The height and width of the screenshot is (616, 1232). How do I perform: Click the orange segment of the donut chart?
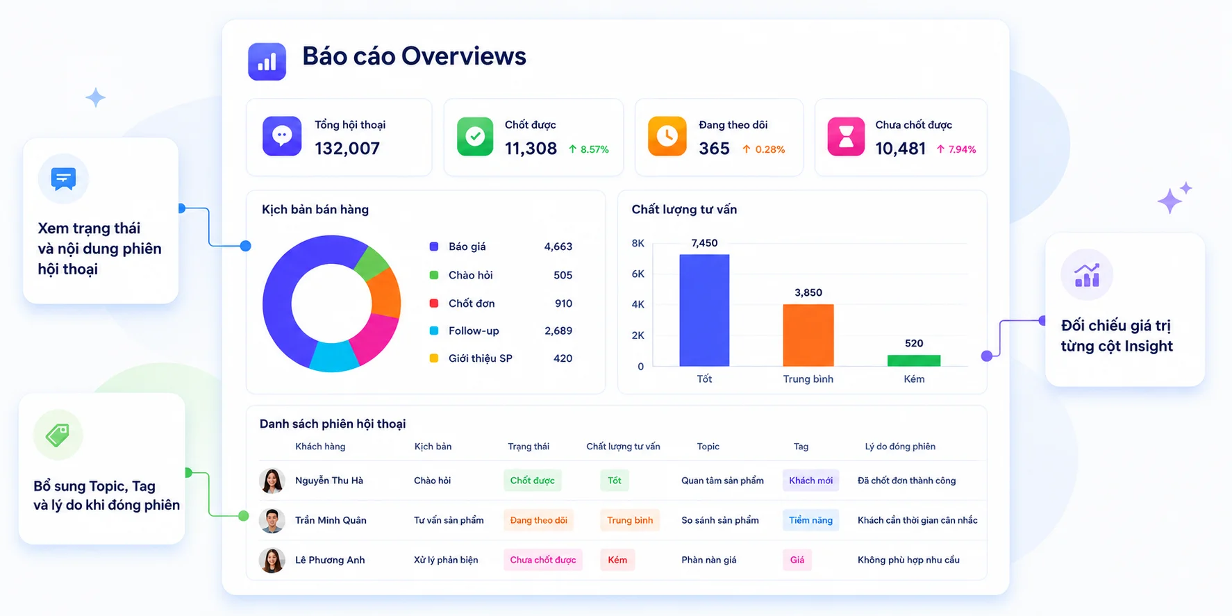point(385,294)
